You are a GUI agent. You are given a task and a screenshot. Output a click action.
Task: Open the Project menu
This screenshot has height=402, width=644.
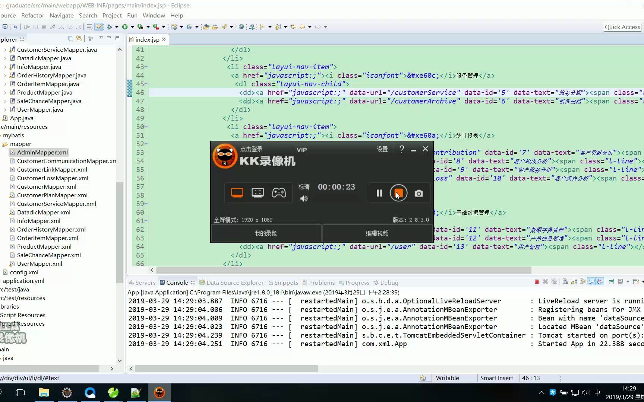112,15
